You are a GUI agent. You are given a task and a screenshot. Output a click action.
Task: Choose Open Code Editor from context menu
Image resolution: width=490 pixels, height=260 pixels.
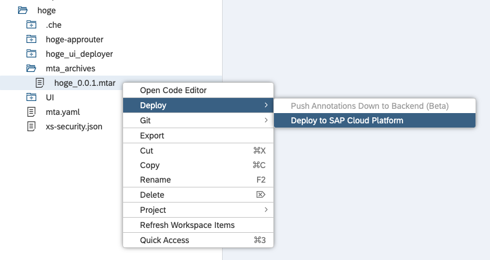tap(173, 90)
